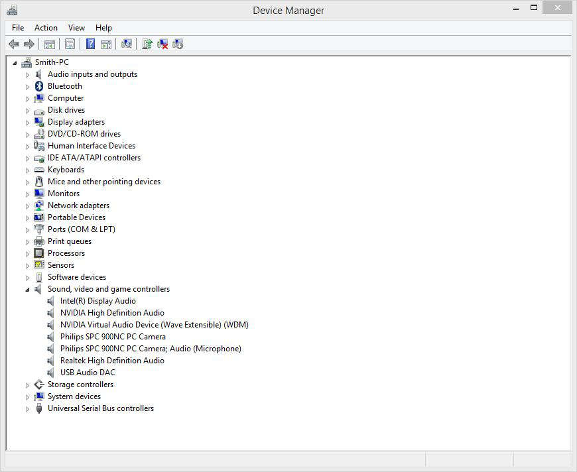The height and width of the screenshot is (472, 577).
Task: Click the Processors chip icon
Action: [39, 253]
